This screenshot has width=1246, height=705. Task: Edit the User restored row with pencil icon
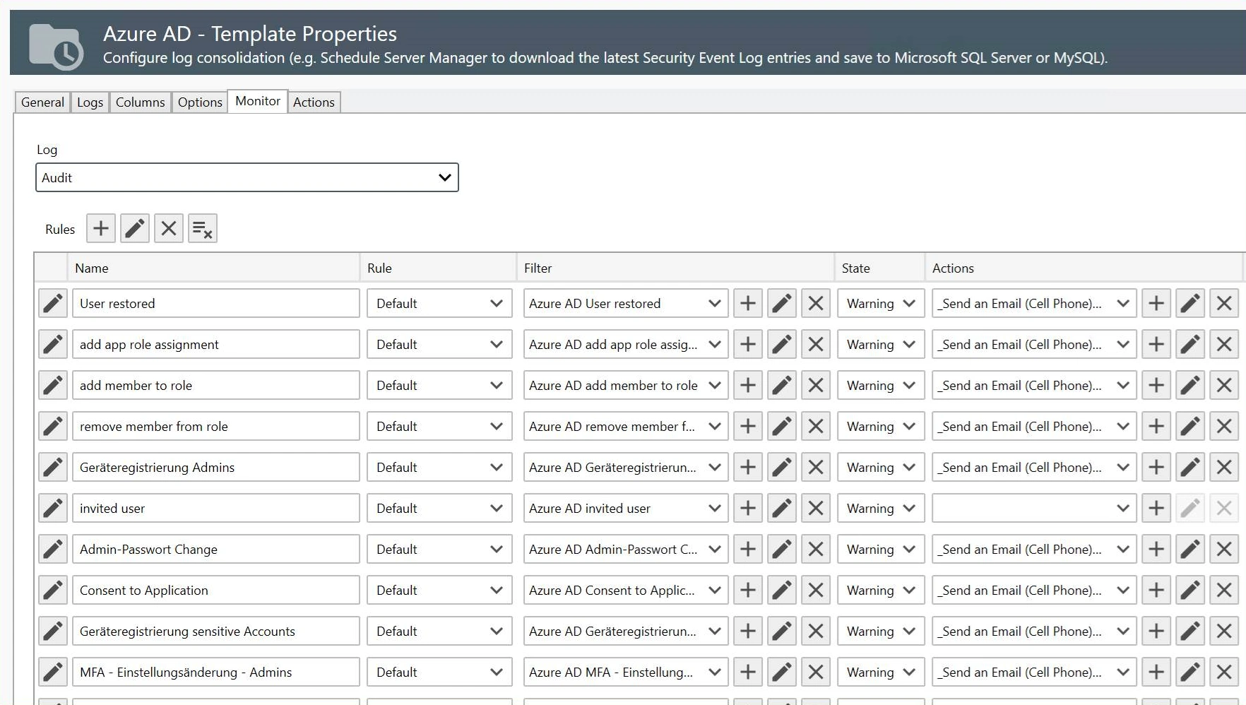click(x=53, y=303)
